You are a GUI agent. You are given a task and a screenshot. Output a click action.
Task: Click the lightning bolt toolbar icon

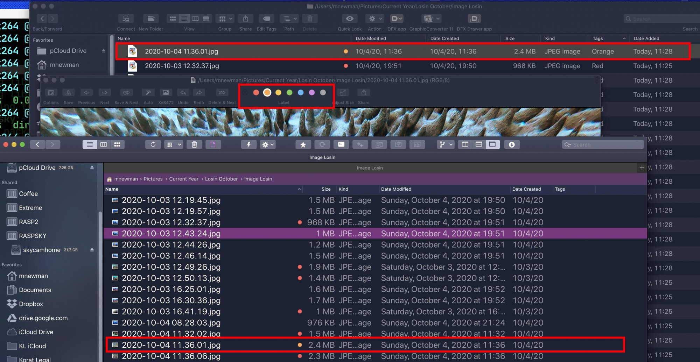coord(248,144)
